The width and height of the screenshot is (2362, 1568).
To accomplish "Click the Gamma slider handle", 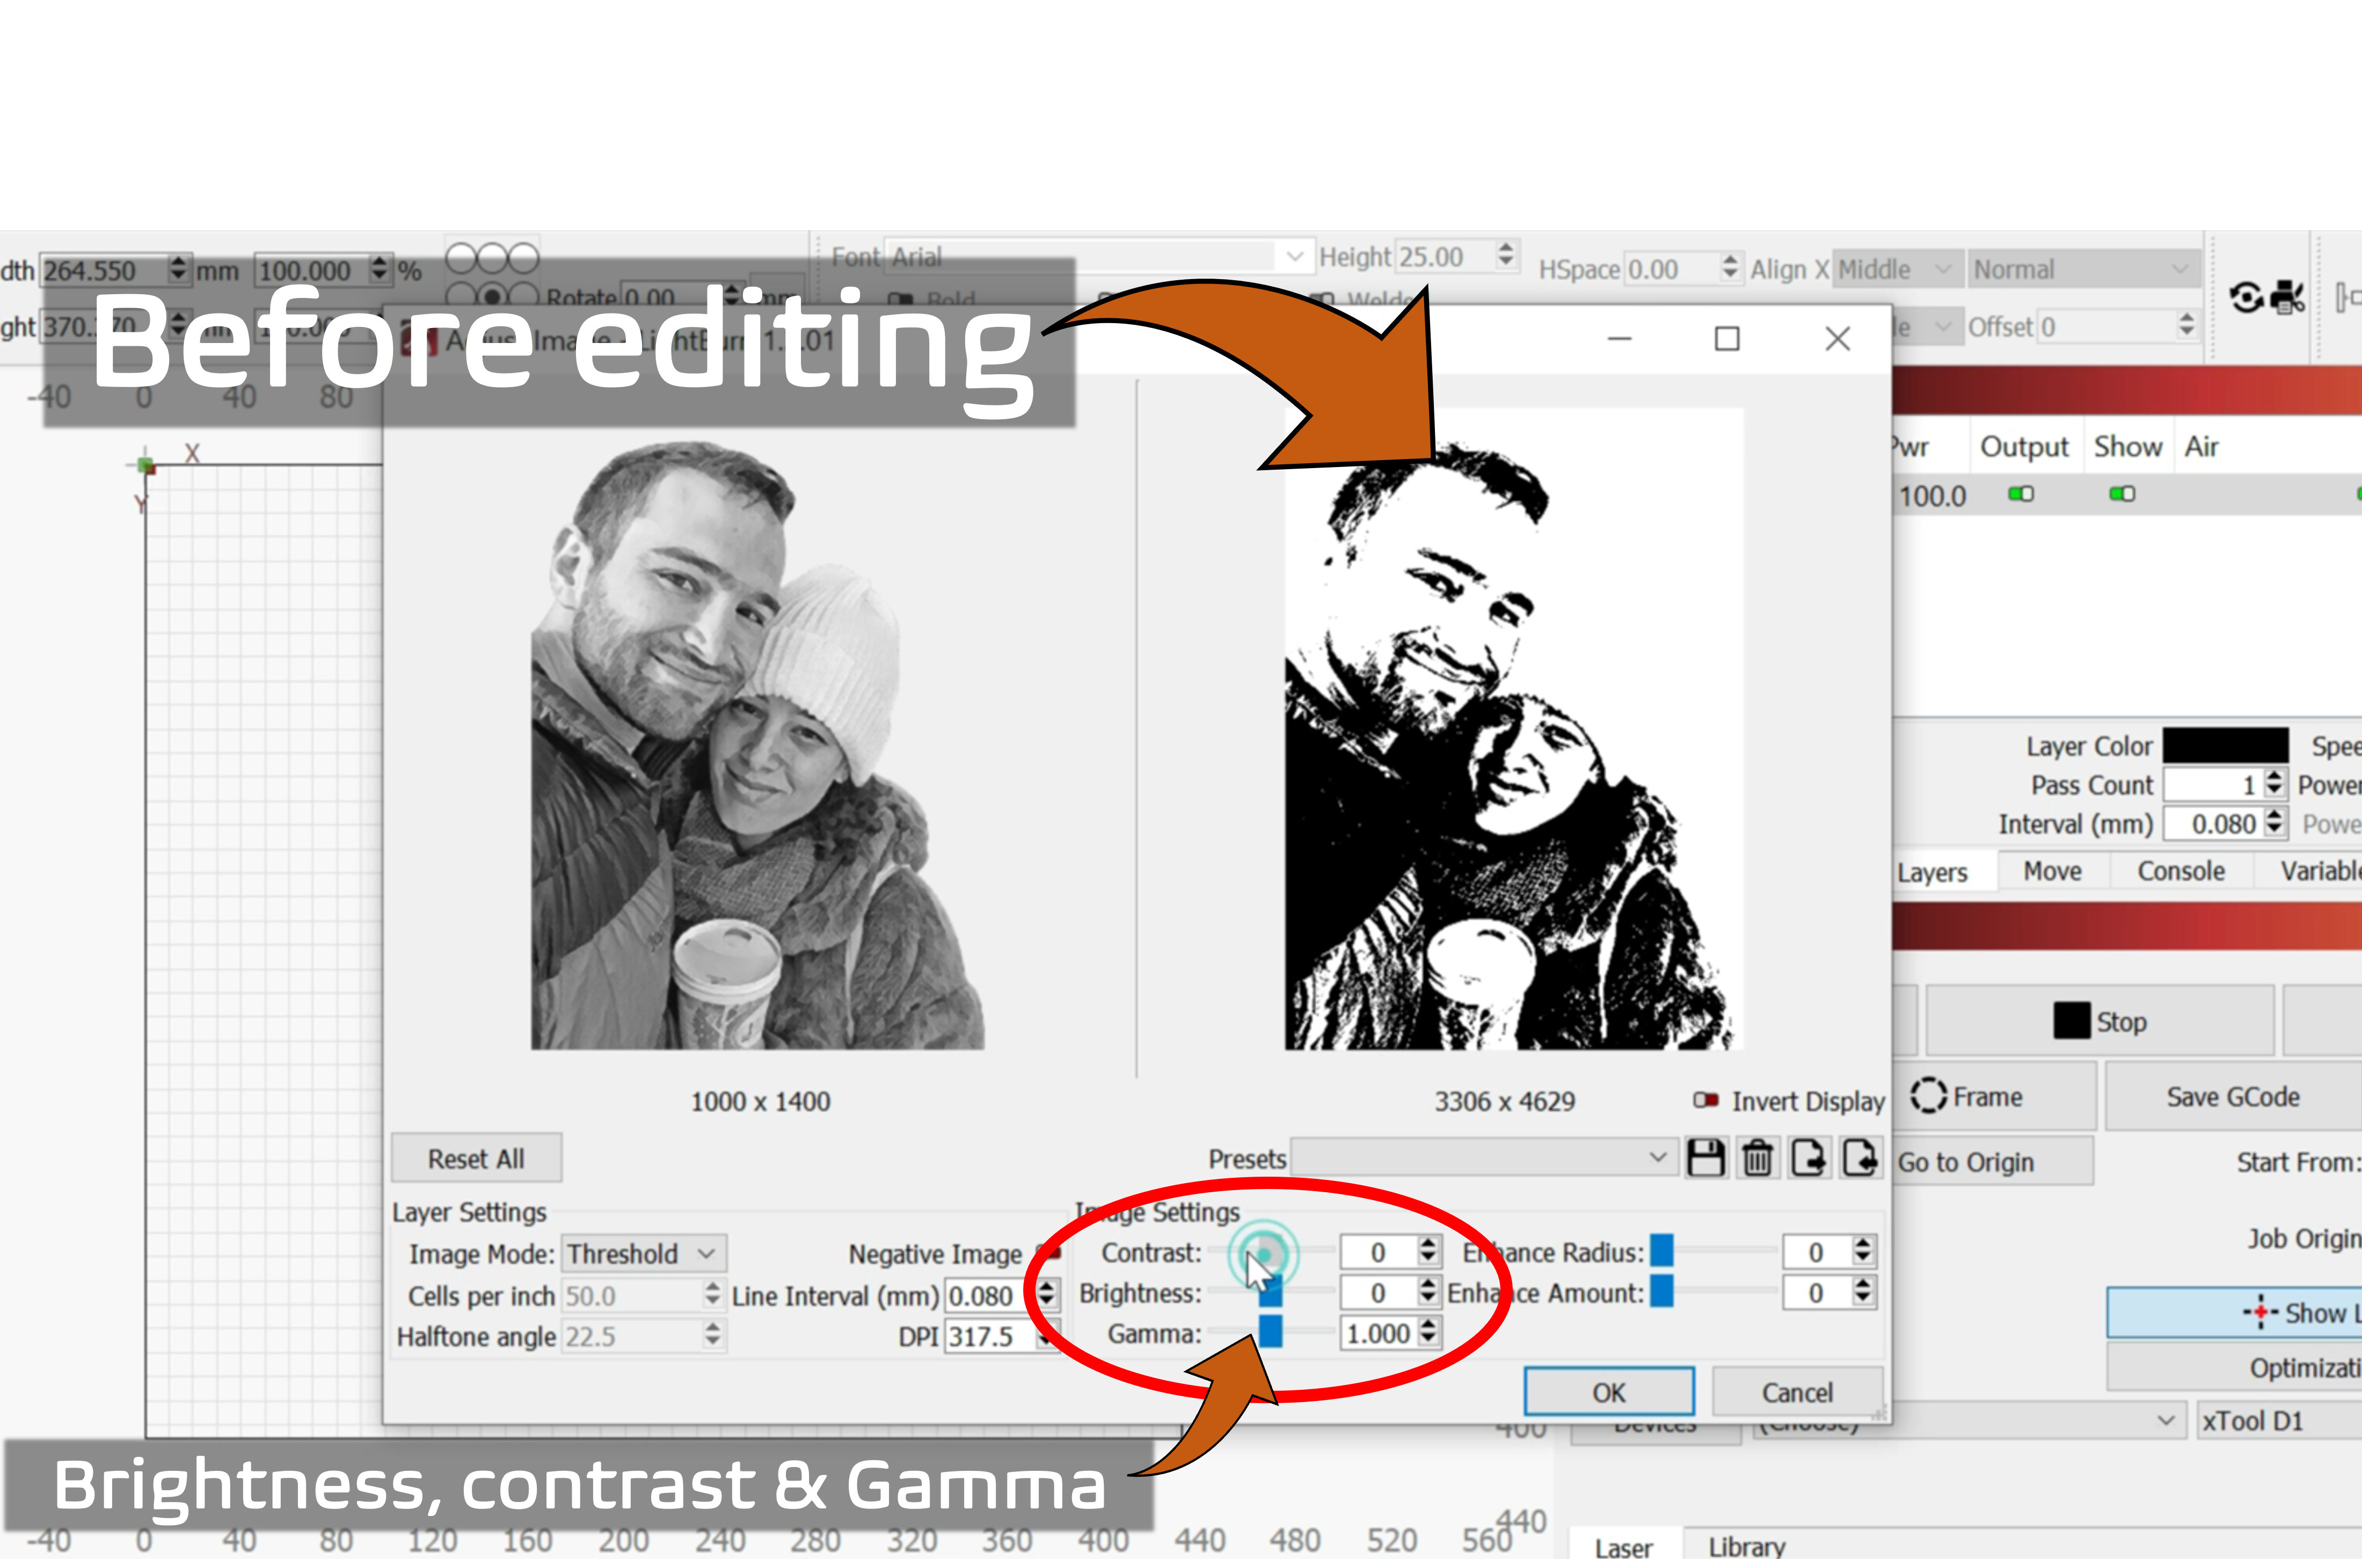I will tap(1271, 1333).
